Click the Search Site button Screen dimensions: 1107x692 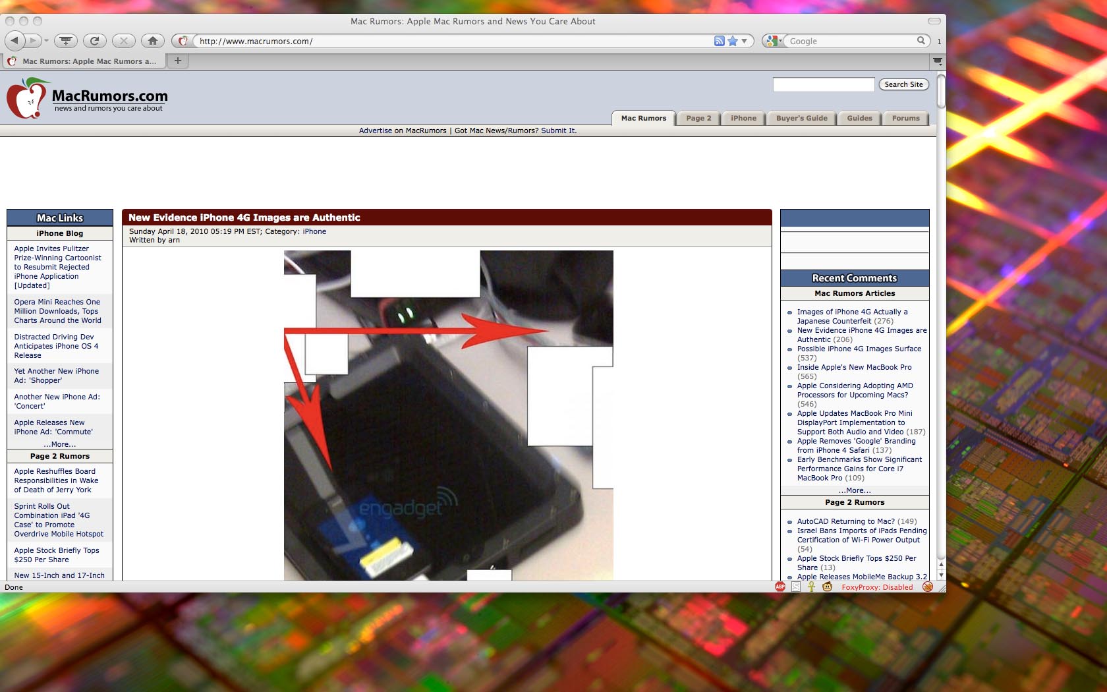click(x=903, y=84)
